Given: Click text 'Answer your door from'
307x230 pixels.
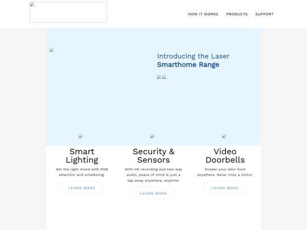Looking at the screenshot, I should point(225,169).
